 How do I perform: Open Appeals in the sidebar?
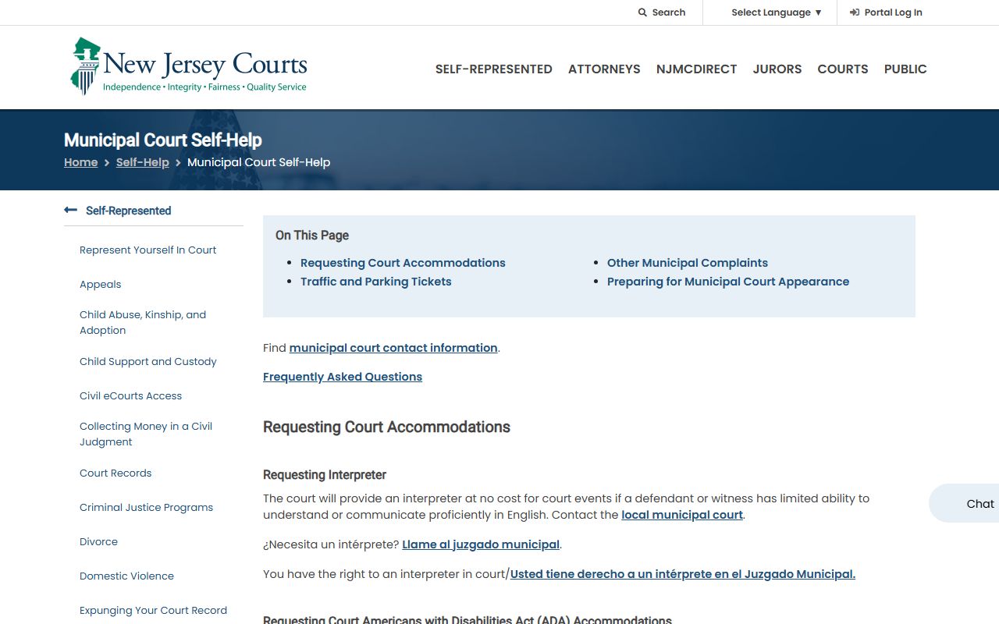[101, 285]
